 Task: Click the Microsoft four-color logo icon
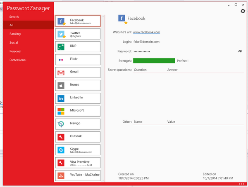[61, 111]
